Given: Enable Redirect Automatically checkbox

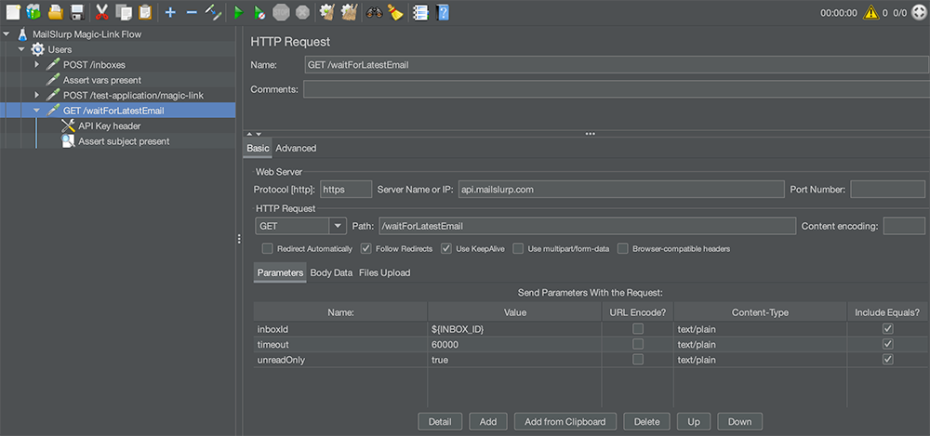Looking at the screenshot, I should 267,248.
